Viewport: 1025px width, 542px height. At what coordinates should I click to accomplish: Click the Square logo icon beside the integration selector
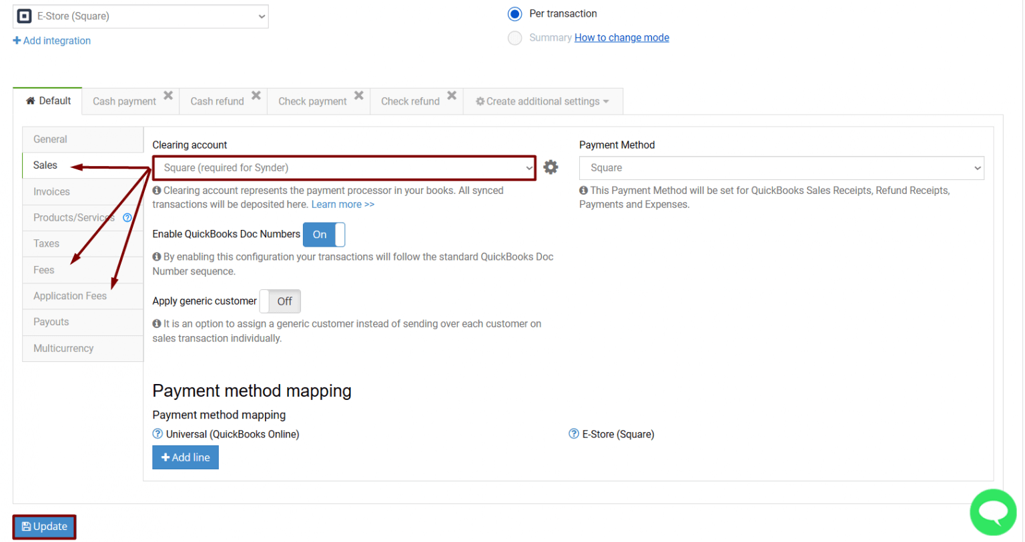click(x=24, y=15)
